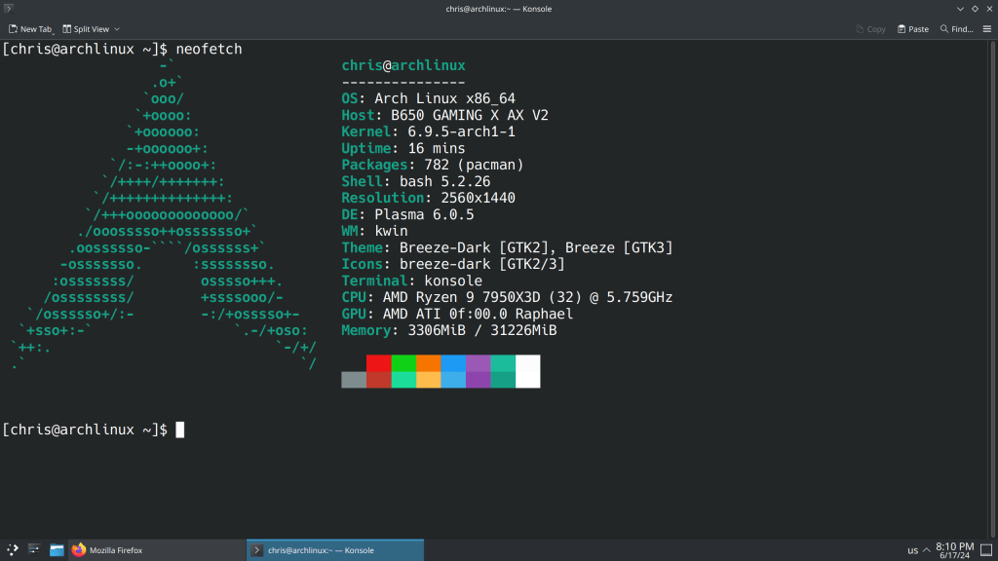Open the clock showing 8:10 PM
Image resolution: width=998 pixels, height=561 pixels.
[954, 550]
